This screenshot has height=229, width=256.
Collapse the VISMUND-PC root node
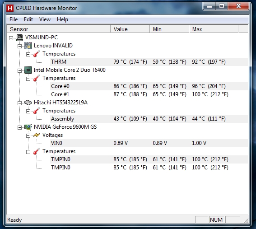[x=11, y=38]
